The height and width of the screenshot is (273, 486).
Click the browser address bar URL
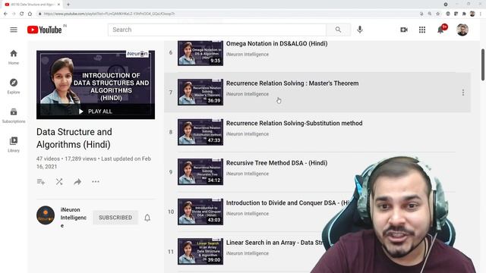(x=109, y=14)
